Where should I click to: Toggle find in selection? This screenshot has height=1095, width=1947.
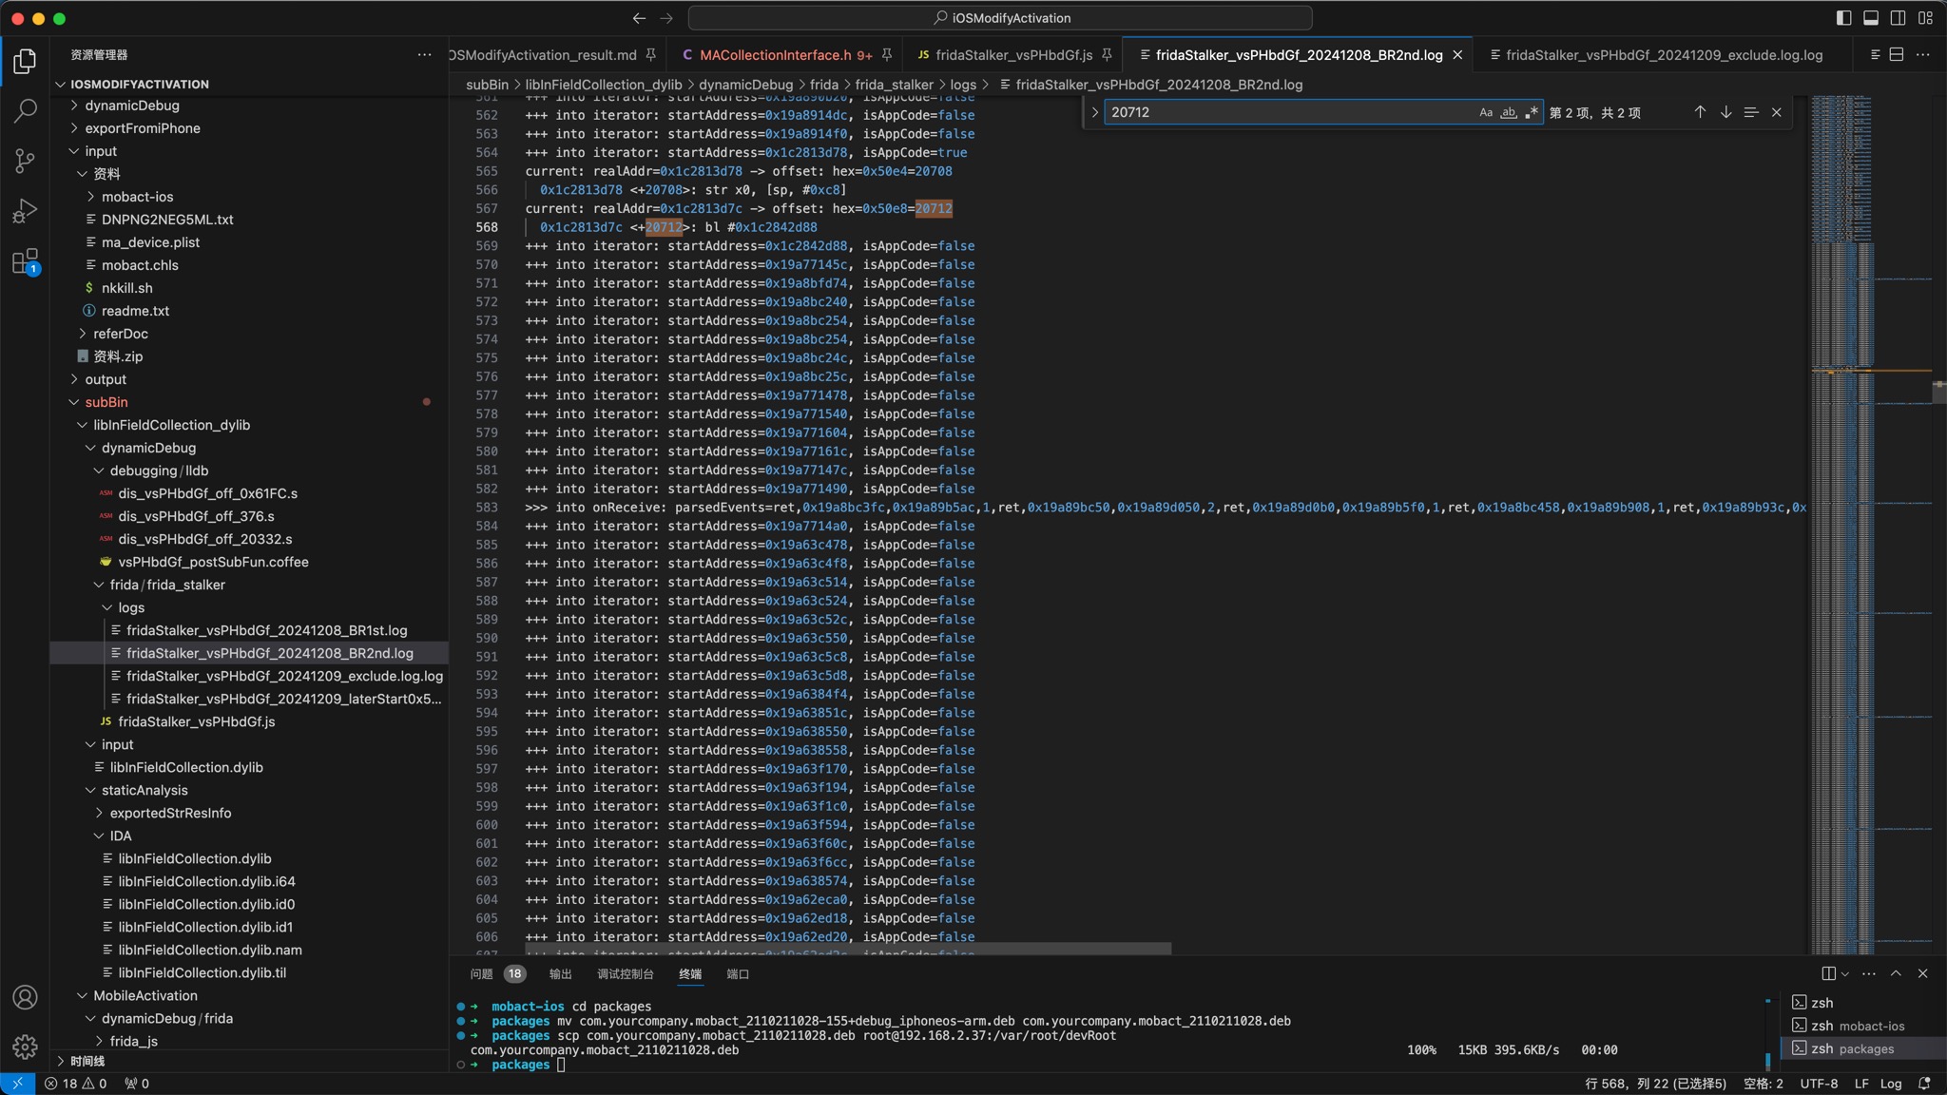pyautogui.click(x=1751, y=112)
